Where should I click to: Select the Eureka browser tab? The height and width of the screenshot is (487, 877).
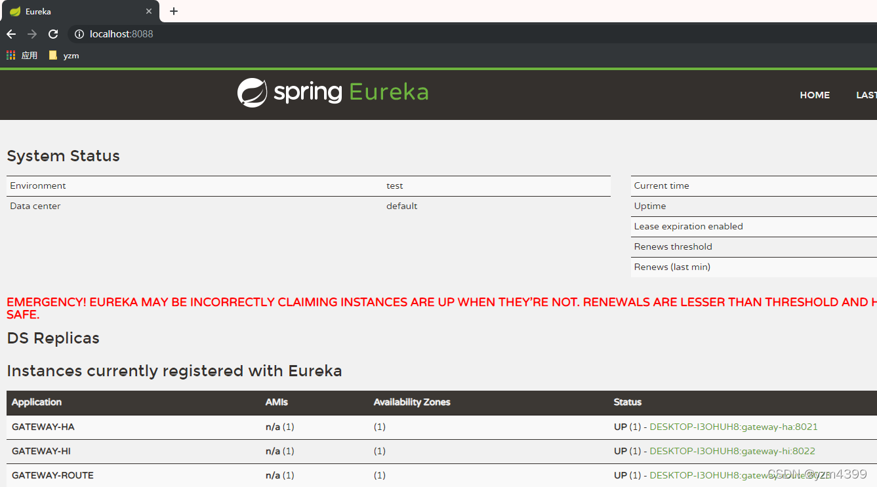[79, 12]
